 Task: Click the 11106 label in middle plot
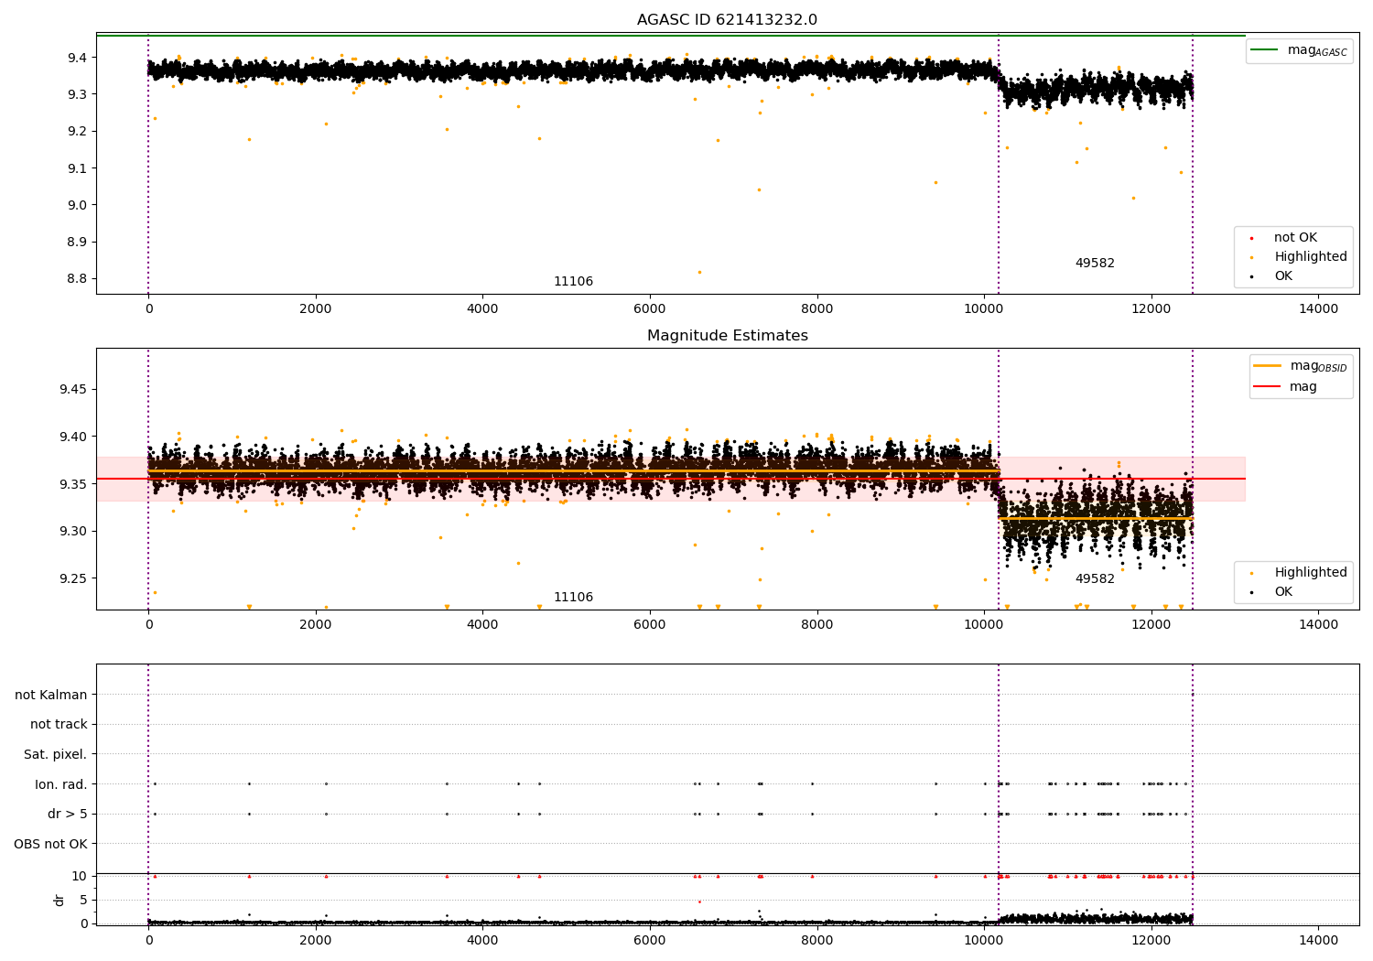coord(573,598)
